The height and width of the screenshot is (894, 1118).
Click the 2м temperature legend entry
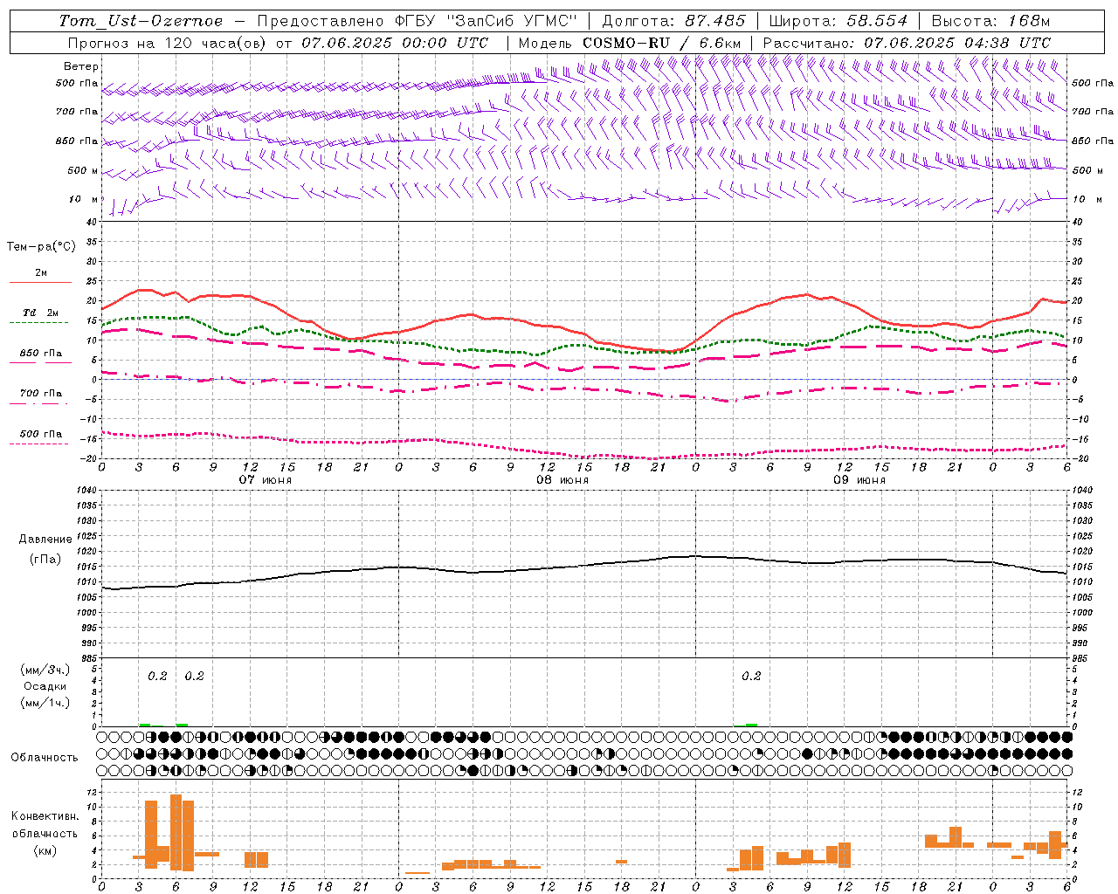pos(41,273)
